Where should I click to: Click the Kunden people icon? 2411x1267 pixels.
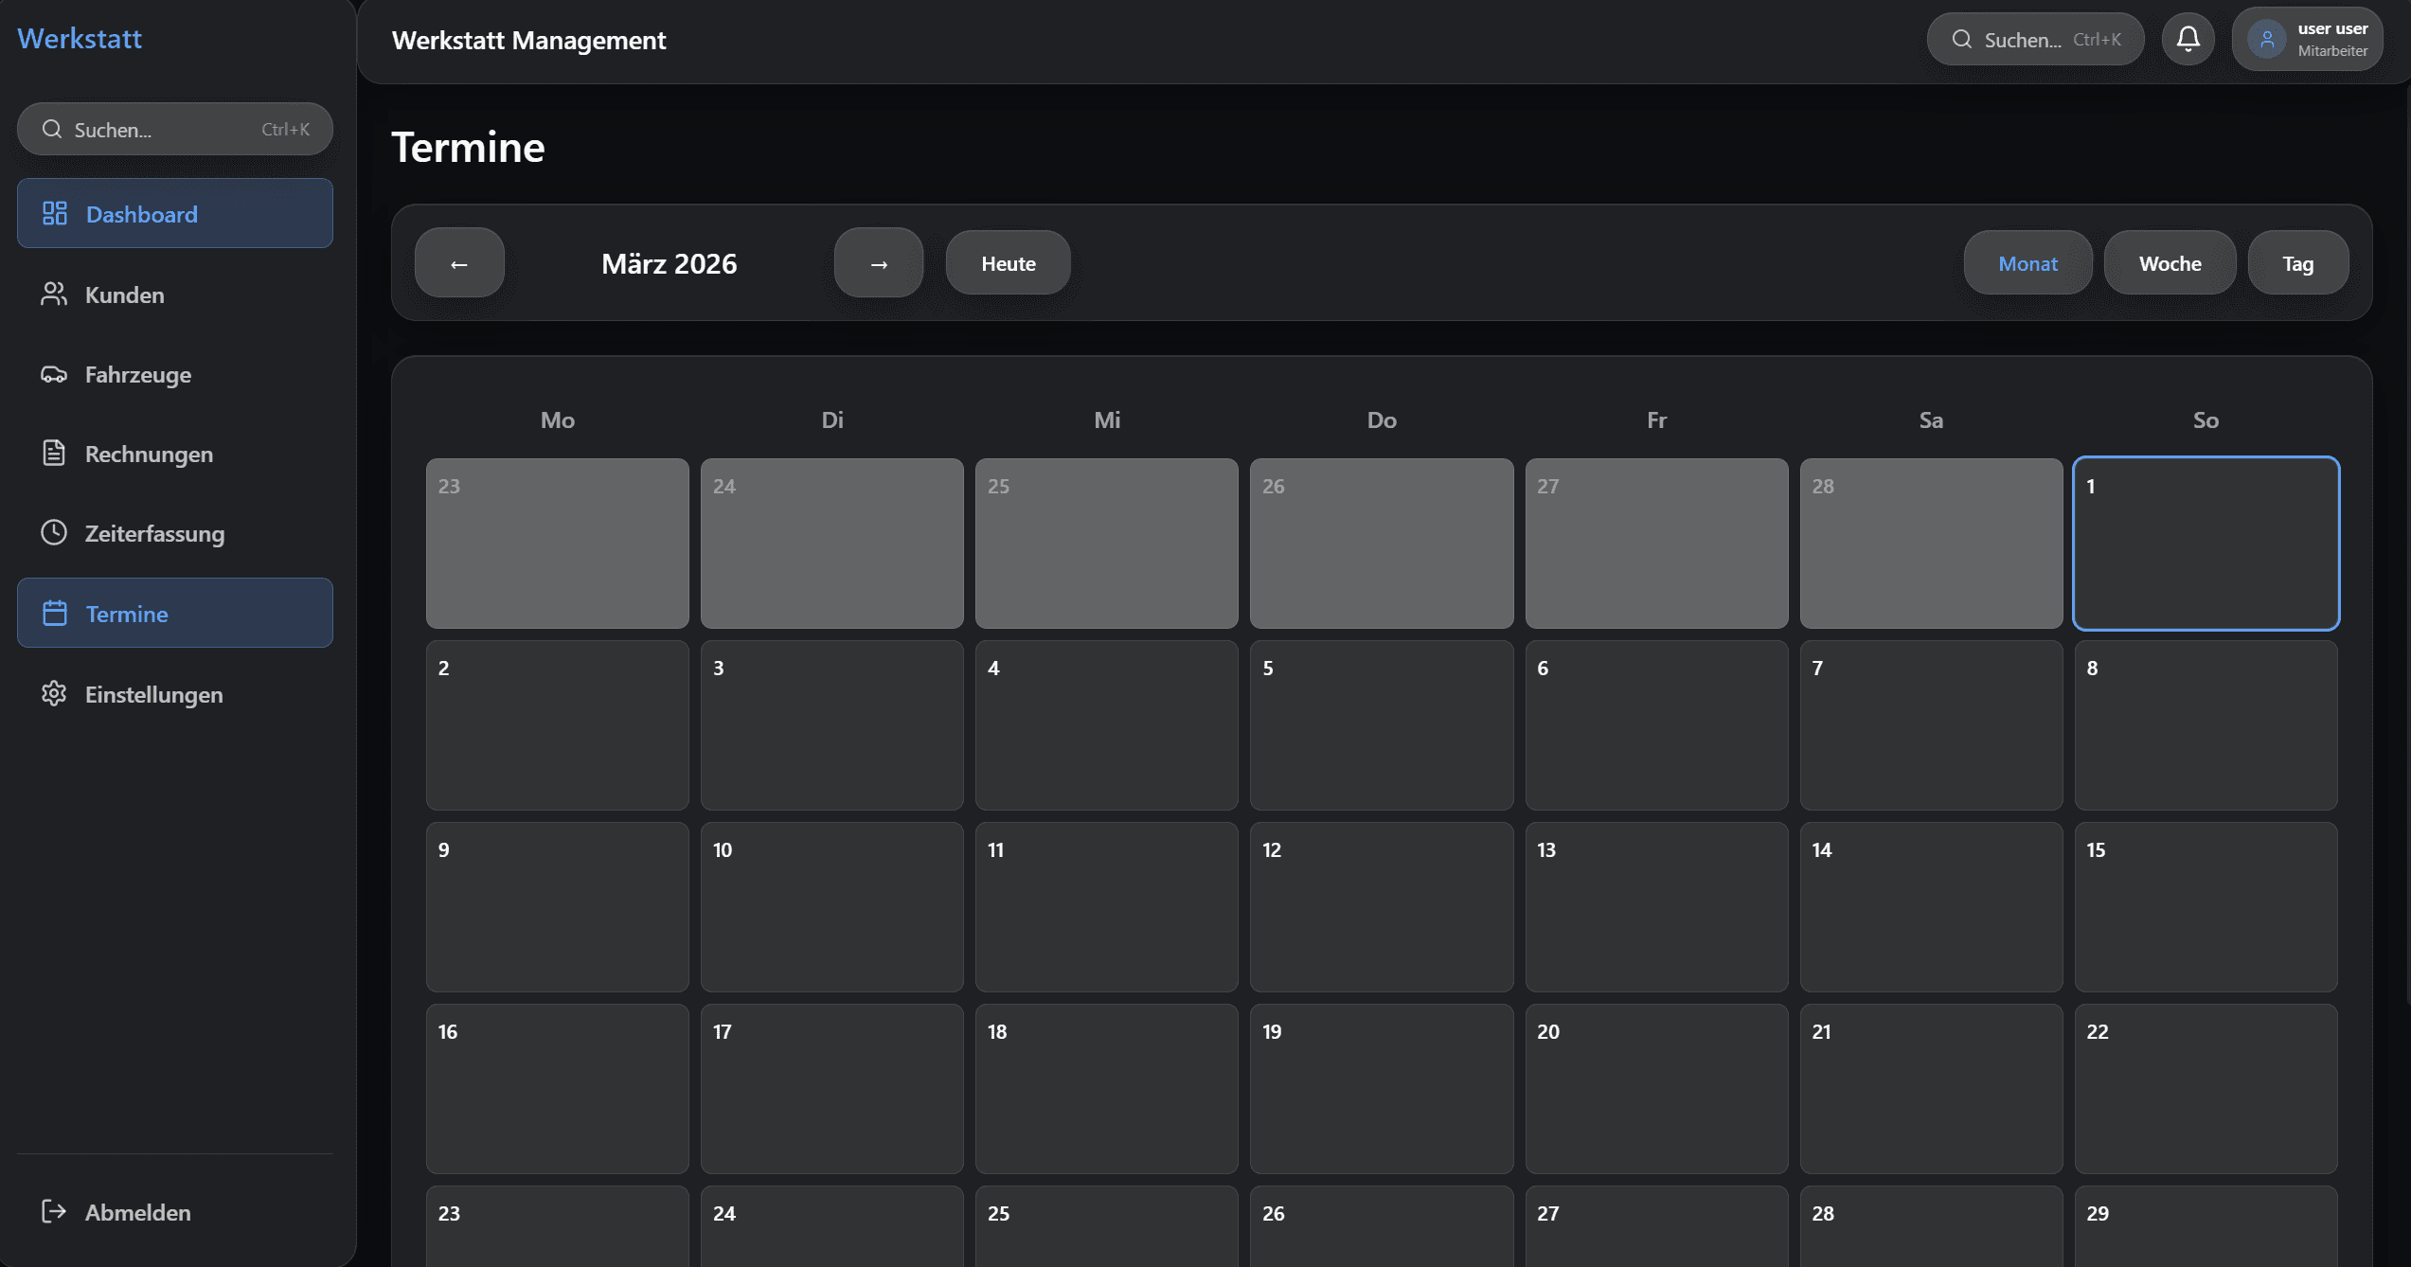click(x=54, y=294)
